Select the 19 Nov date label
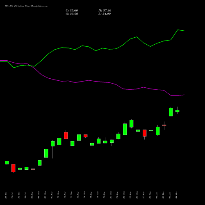This screenshot has width=205, height=205. 104,195
